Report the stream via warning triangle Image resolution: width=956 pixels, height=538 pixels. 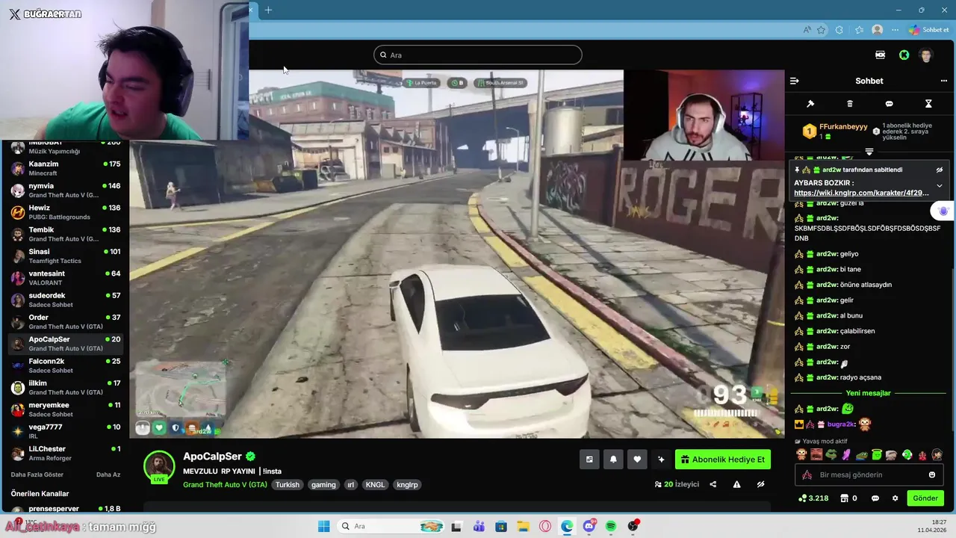736,484
